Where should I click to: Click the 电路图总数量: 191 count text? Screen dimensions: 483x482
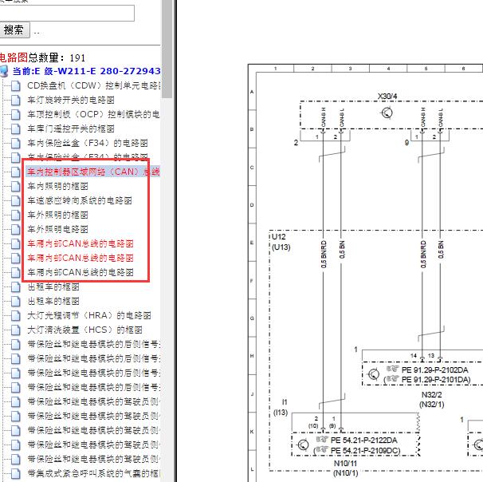click(42, 57)
